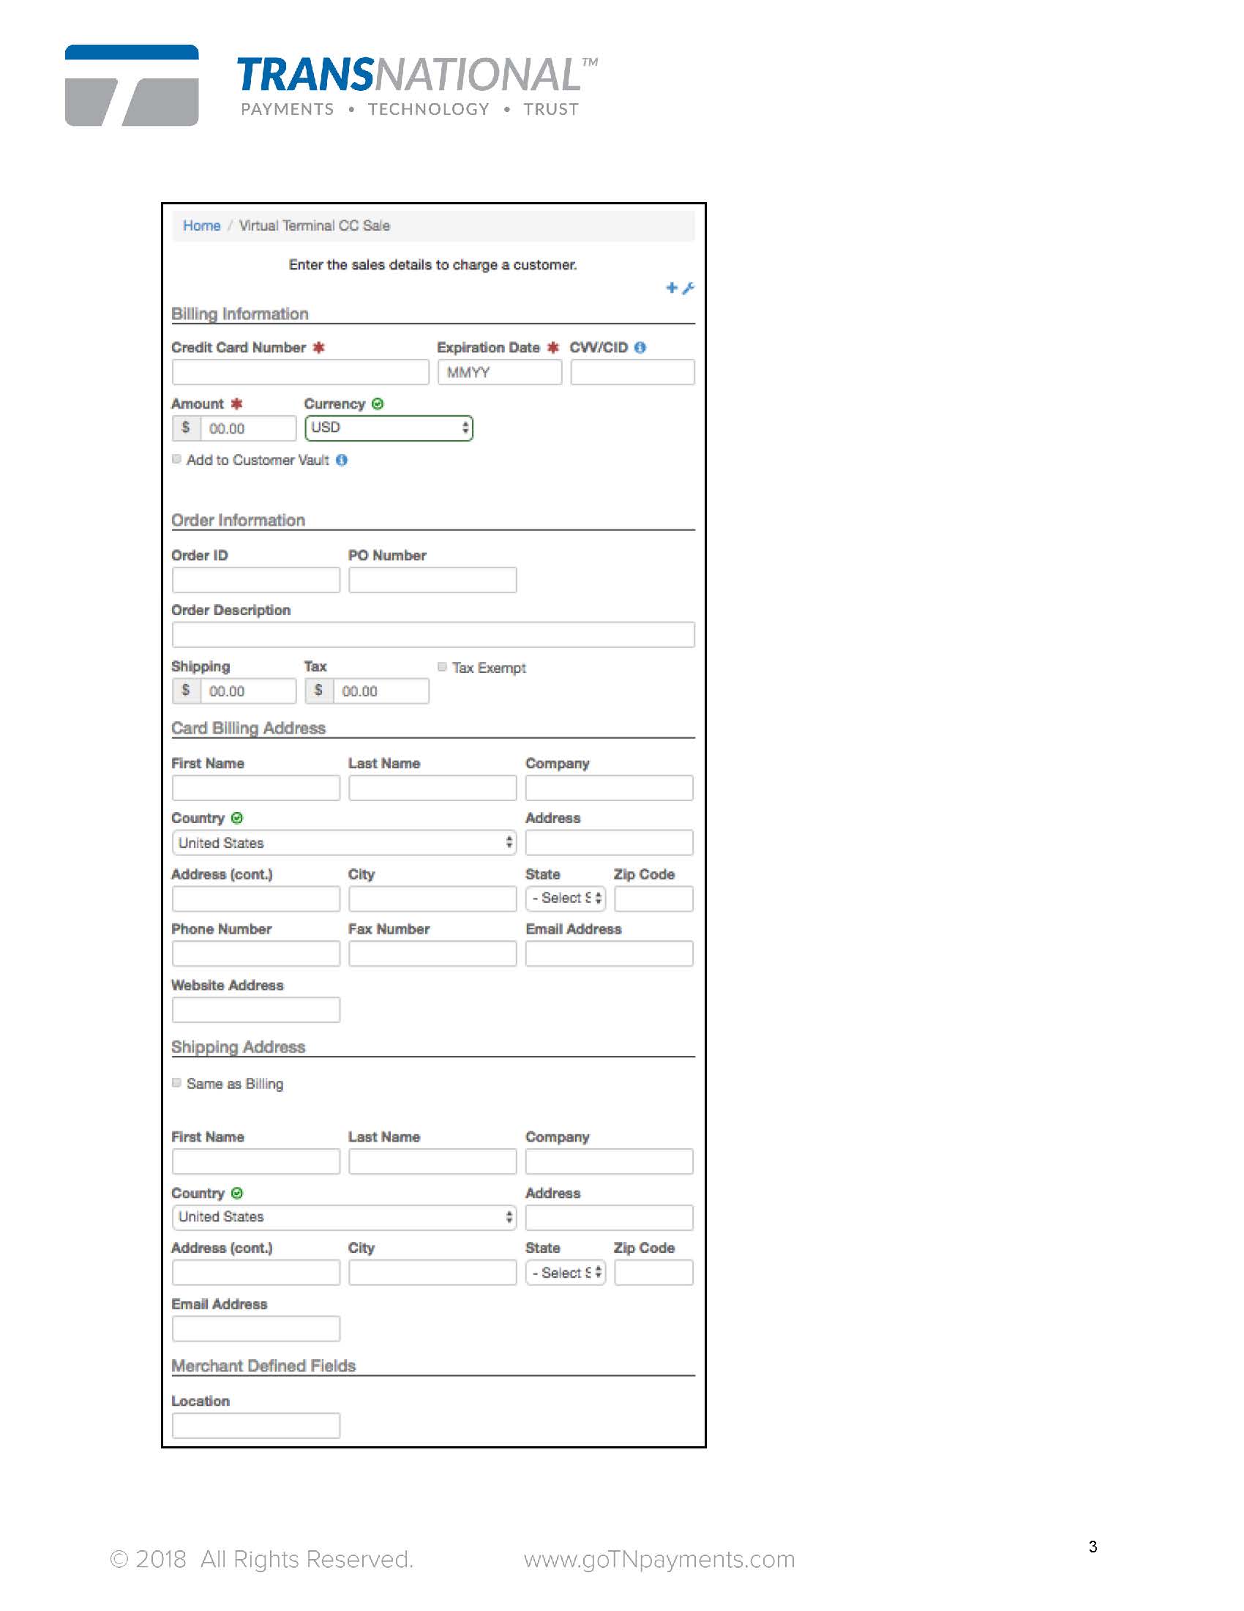
Task: Click the wrench customize icon
Action: (689, 288)
